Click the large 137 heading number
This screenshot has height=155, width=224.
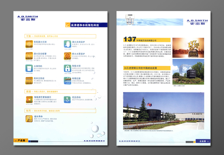(130, 39)
